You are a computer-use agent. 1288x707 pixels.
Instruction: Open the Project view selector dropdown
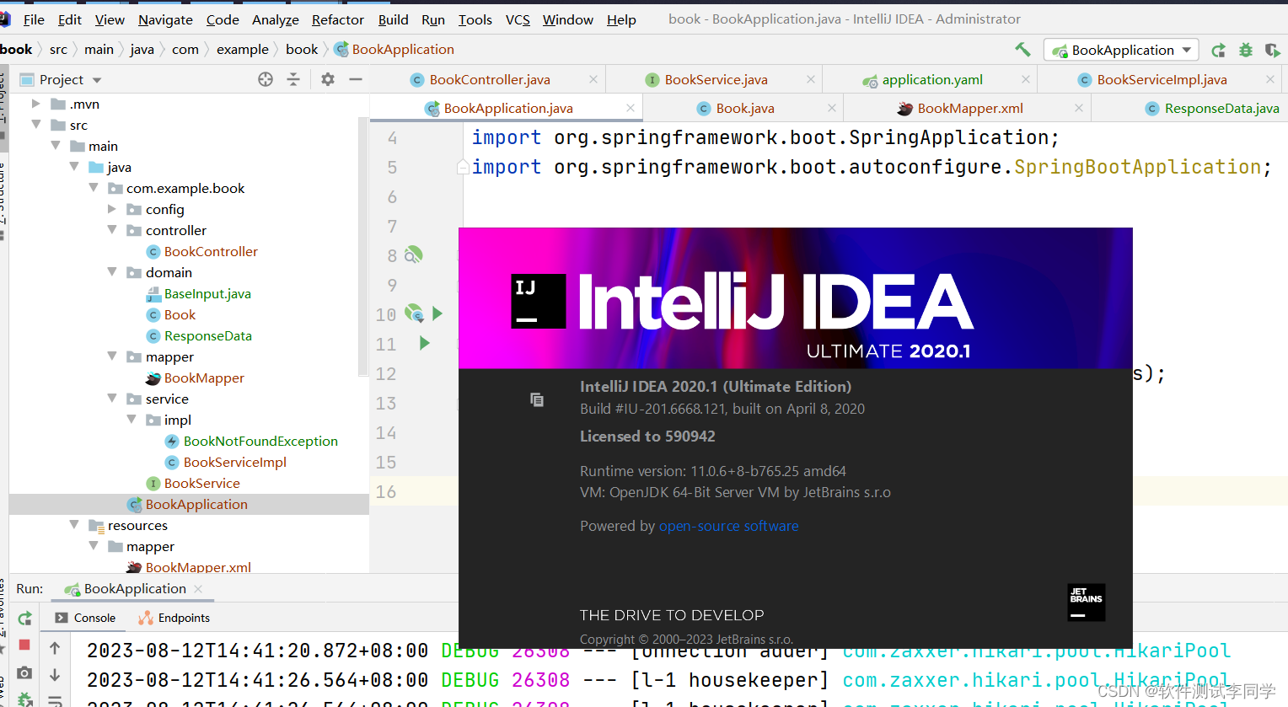(x=71, y=79)
